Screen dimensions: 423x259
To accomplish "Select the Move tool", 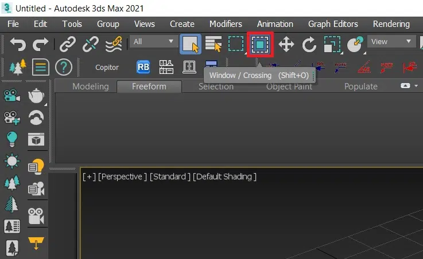I will (x=286, y=44).
